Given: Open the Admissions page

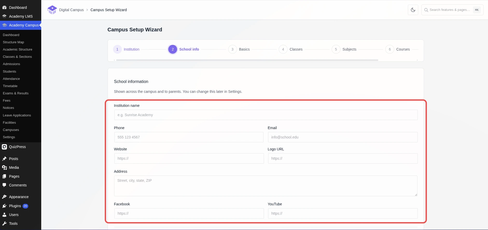Looking at the screenshot, I should pyautogui.click(x=11, y=64).
